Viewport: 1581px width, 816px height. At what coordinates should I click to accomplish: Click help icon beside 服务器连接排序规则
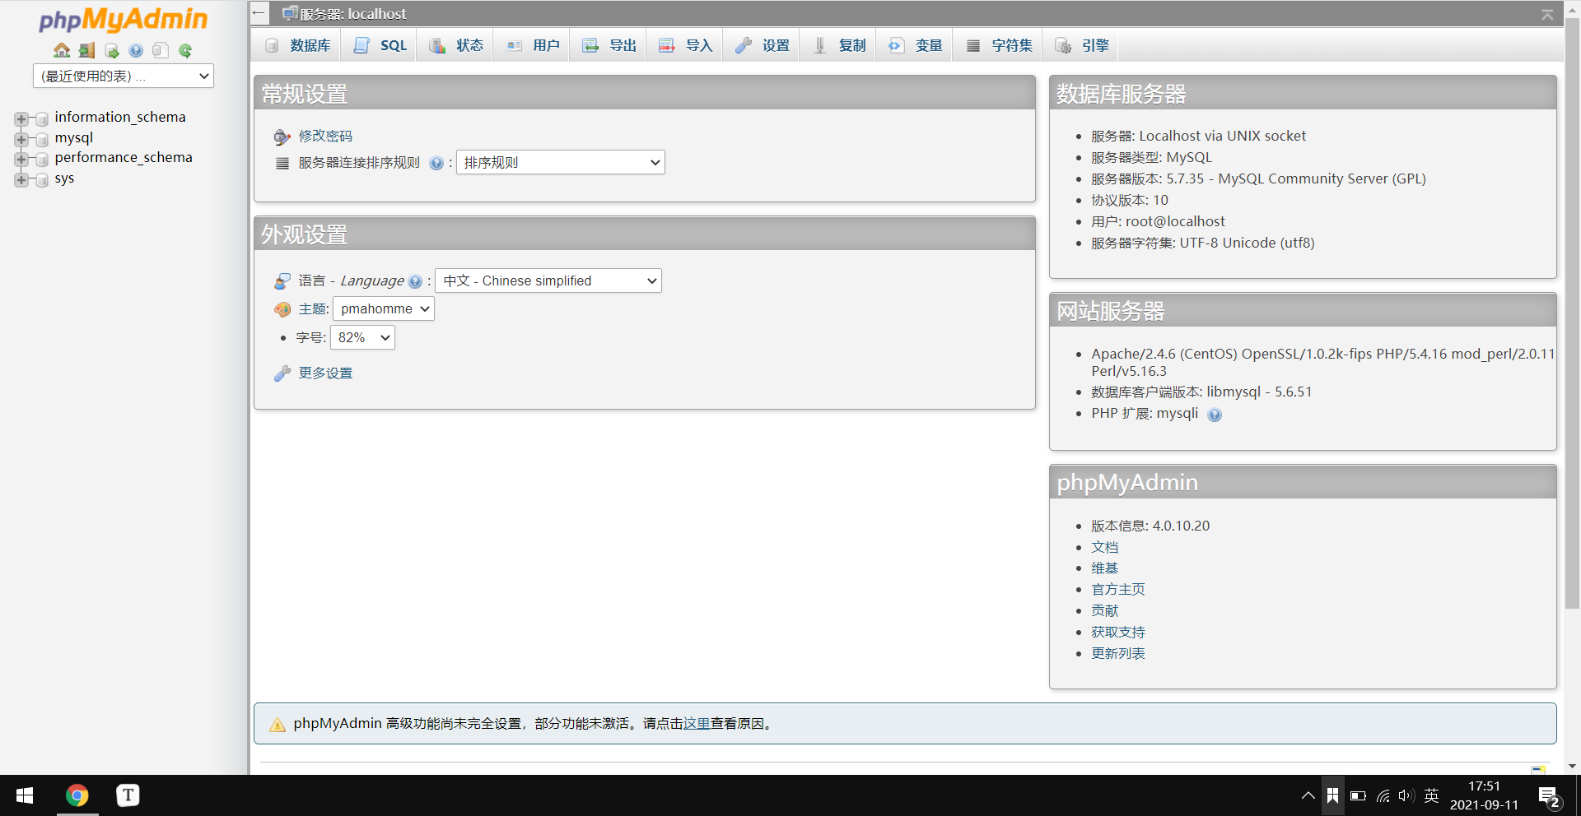point(436,163)
